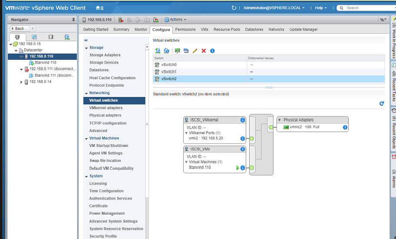Switch to the Update Manager tab
This screenshot has width=396, height=239.
pos(304,29)
